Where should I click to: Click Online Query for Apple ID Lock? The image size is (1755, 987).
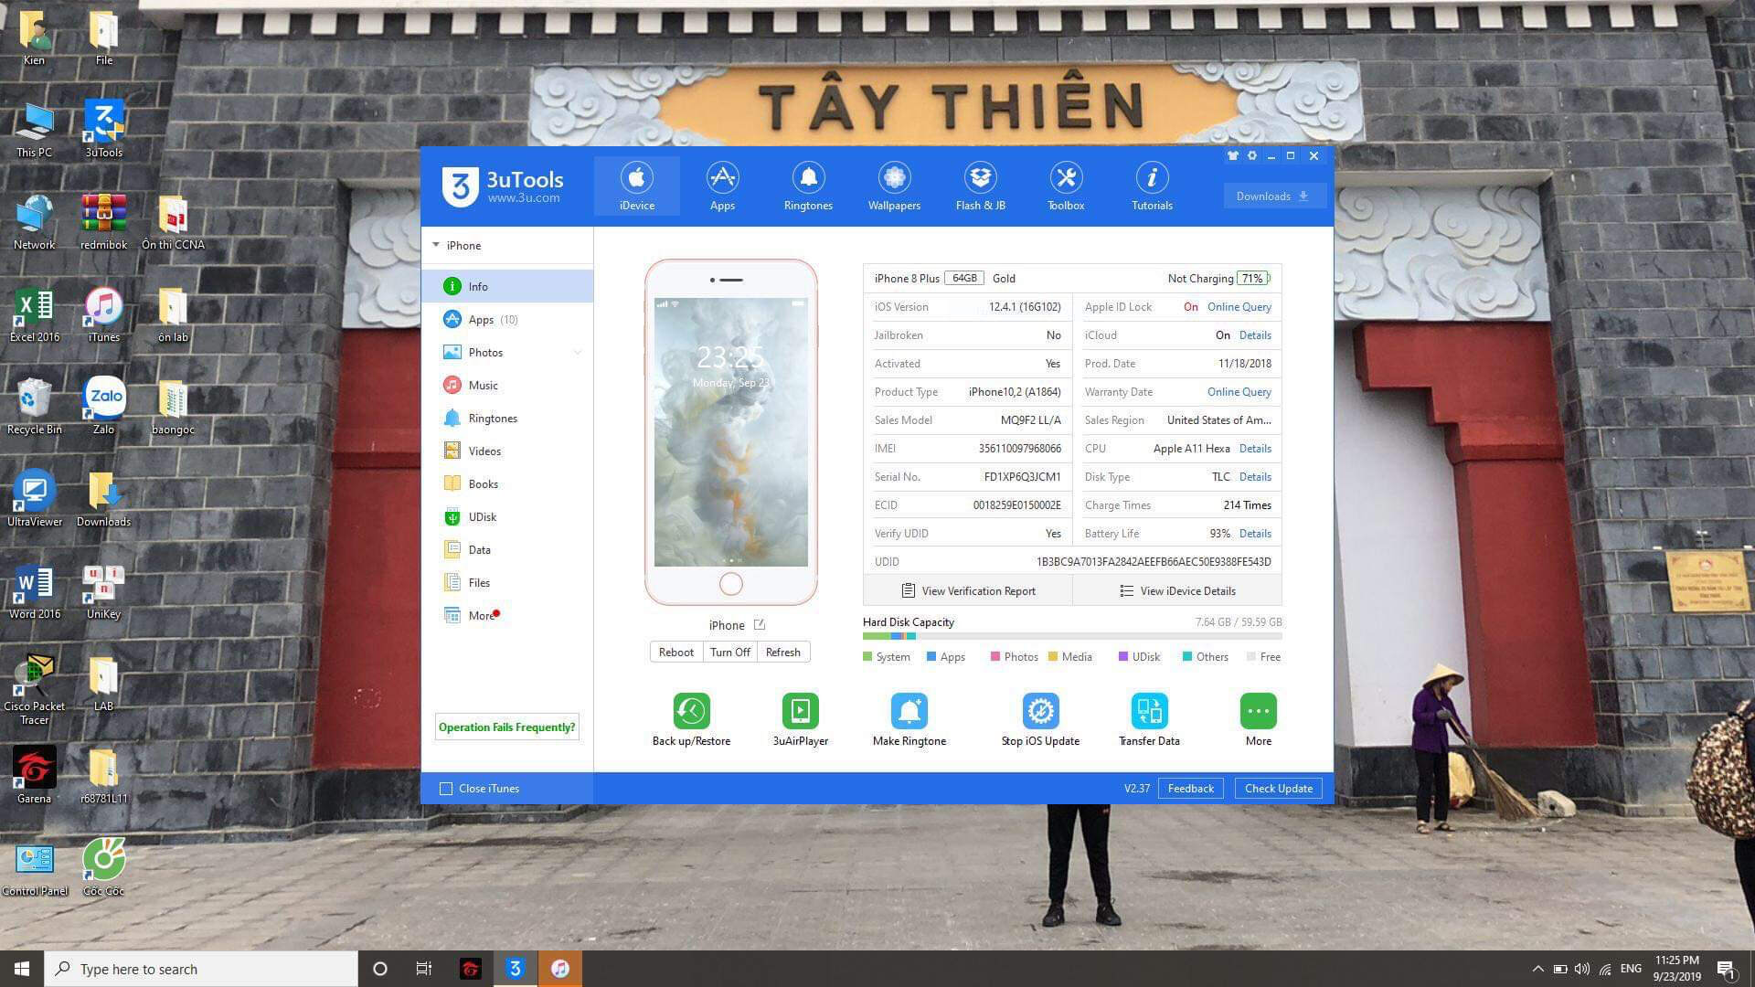(1239, 307)
